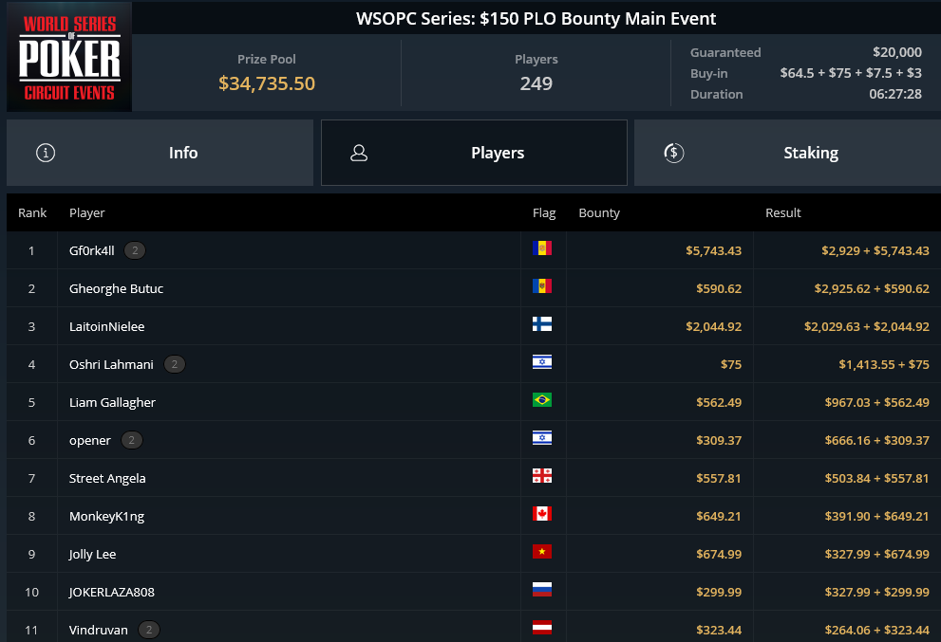Click the entry count badge next to Gf0rk4ll

[x=135, y=250]
